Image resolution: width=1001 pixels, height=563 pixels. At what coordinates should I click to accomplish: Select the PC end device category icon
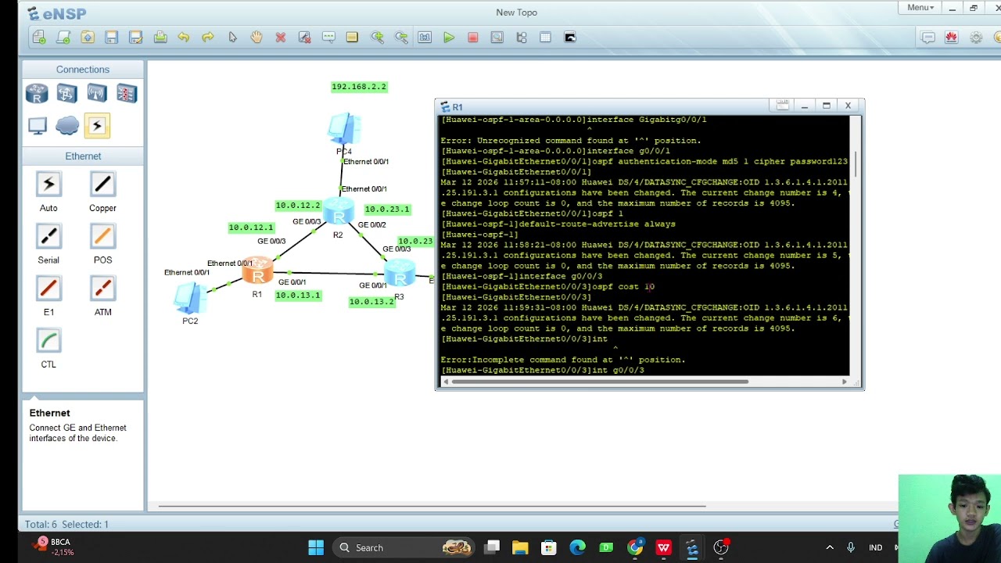(37, 126)
